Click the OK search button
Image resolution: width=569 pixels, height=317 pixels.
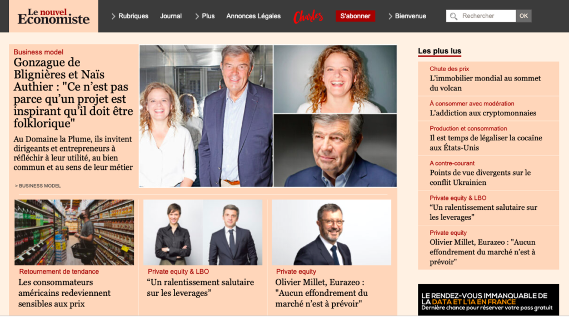(x=523, y=16)
